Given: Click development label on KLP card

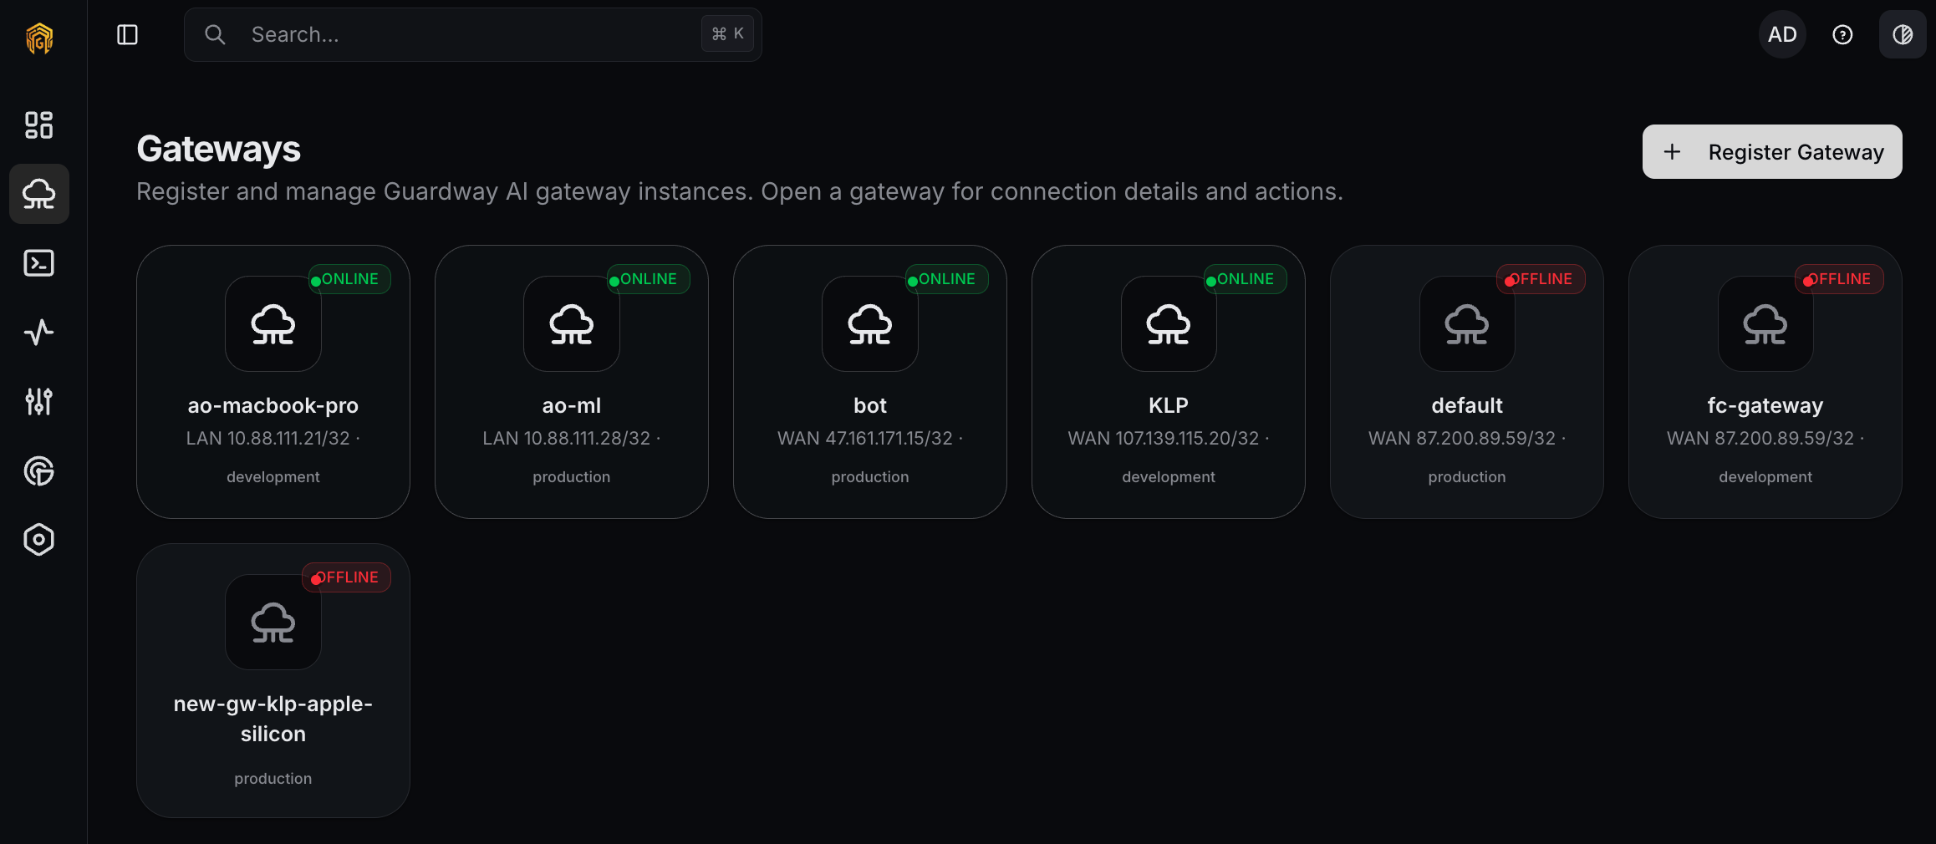Looking at the screenshot, I should click(x=1169, y=477).
